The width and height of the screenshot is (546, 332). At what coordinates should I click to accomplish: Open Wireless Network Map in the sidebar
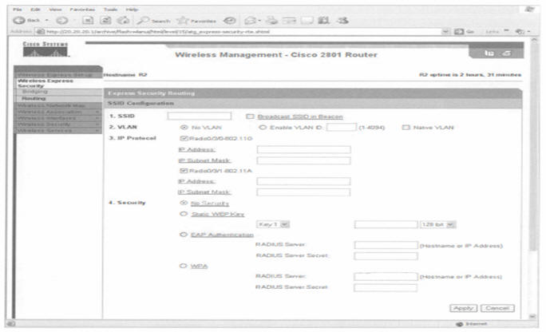57,105
